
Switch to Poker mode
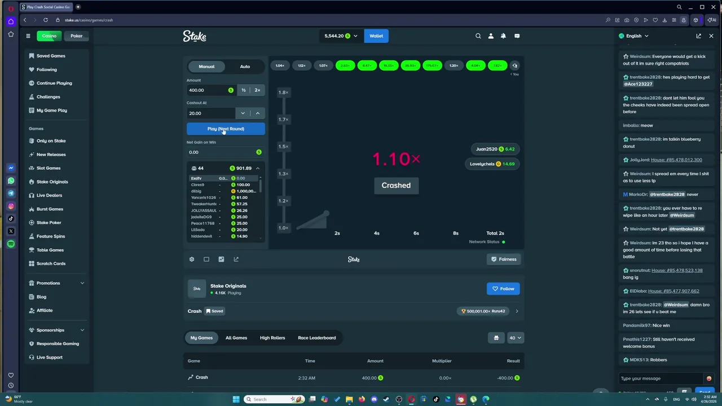(77, 36)
